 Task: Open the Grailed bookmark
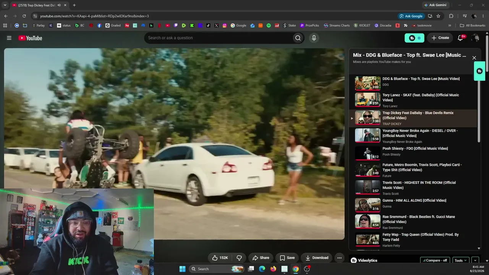[x=113, y=26]
